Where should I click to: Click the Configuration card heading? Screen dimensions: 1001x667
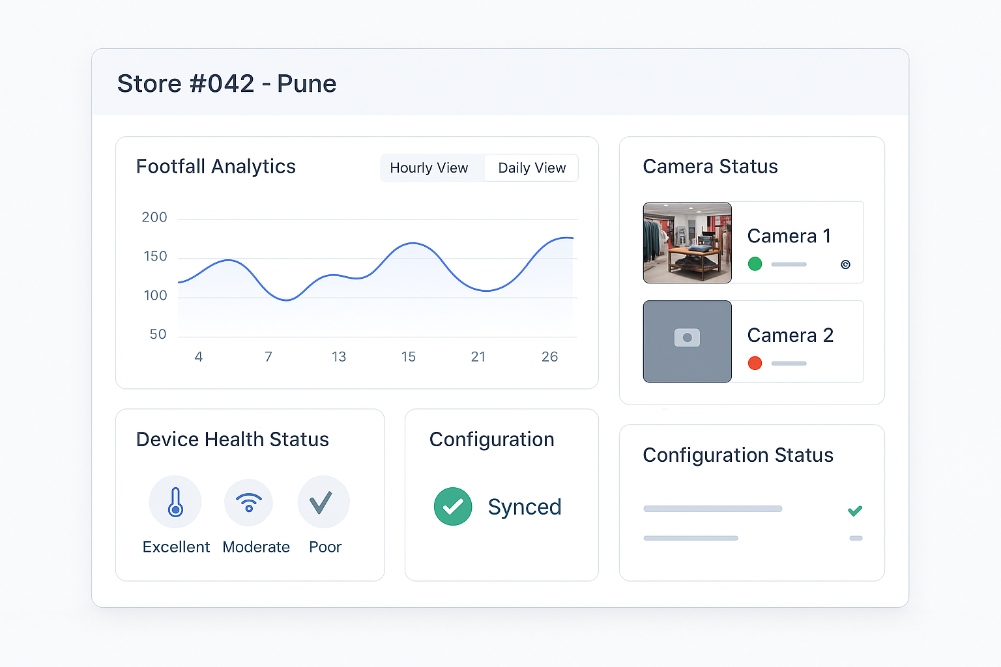(492, 440)
